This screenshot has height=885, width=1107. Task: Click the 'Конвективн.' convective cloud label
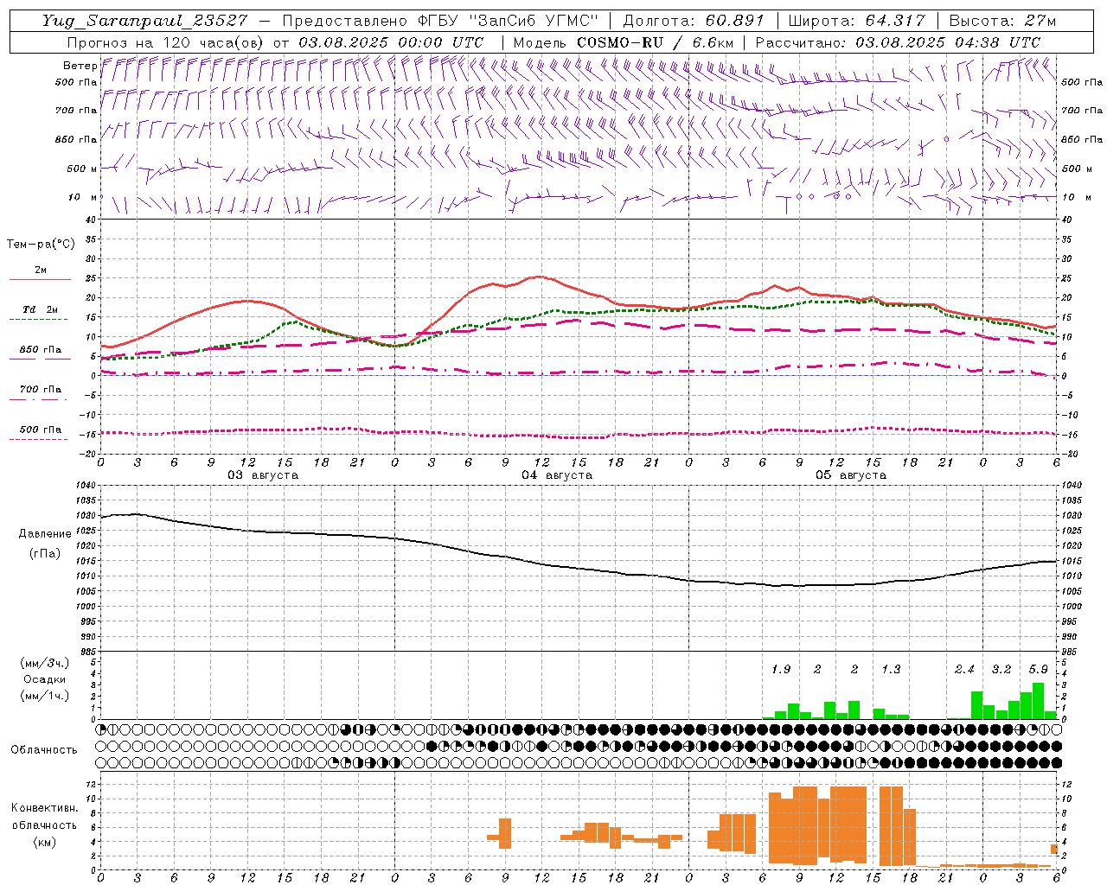coord(44,808)
